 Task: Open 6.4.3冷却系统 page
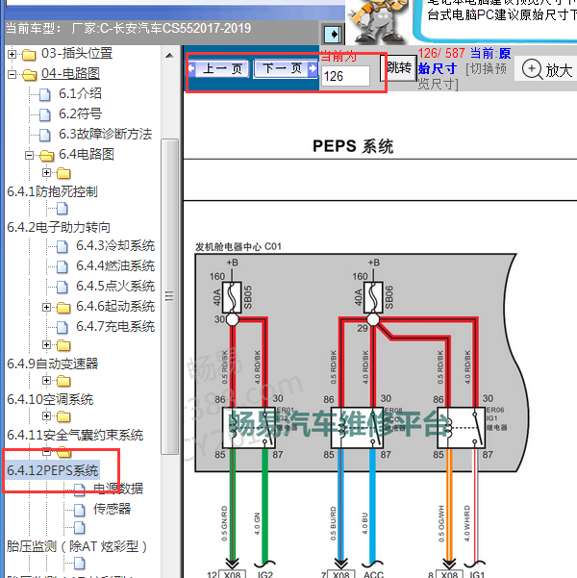point(115,245)
